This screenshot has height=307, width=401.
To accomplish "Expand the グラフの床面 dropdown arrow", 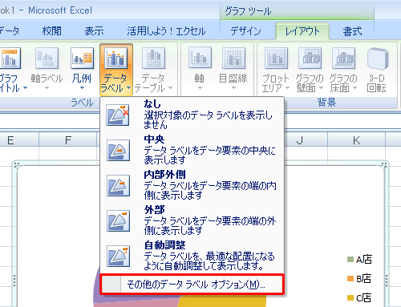I will 354,87.
